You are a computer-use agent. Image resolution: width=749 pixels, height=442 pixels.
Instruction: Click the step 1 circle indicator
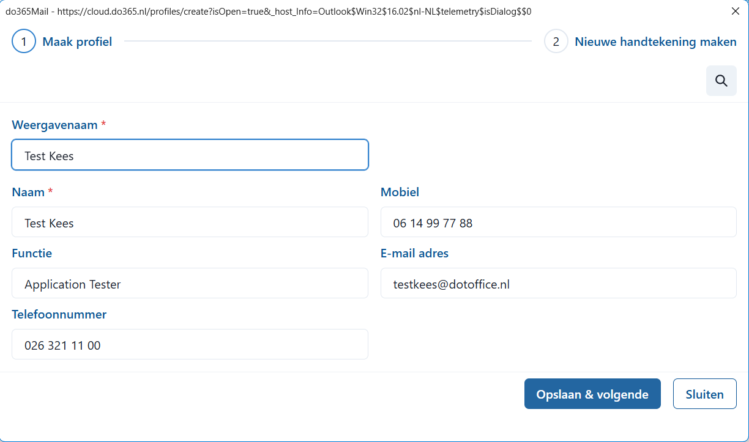coord(24,42)
